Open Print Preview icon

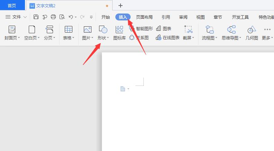point(62,17)
